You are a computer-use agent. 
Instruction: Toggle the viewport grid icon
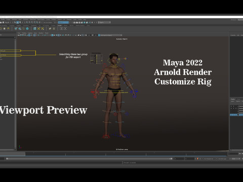point(34,35)
